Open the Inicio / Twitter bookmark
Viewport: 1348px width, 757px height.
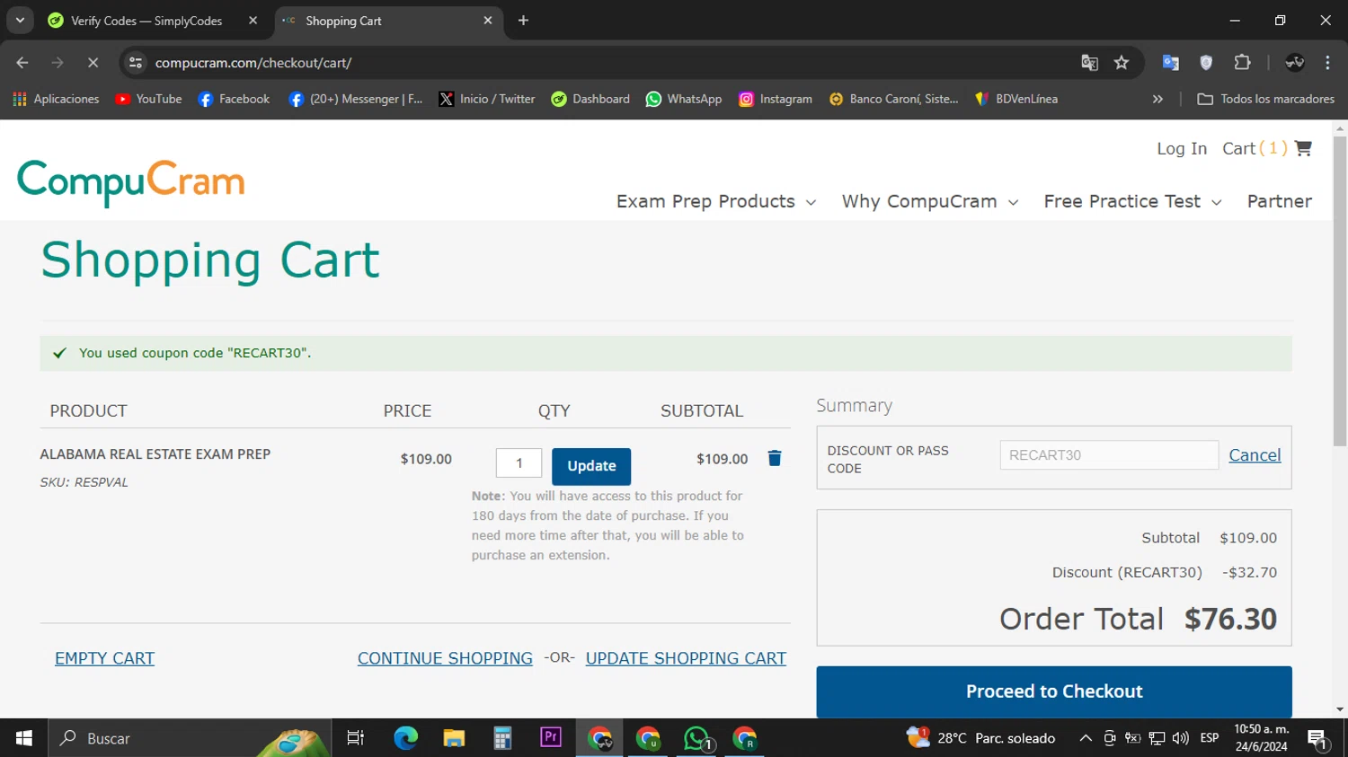[x=486, y=99]
